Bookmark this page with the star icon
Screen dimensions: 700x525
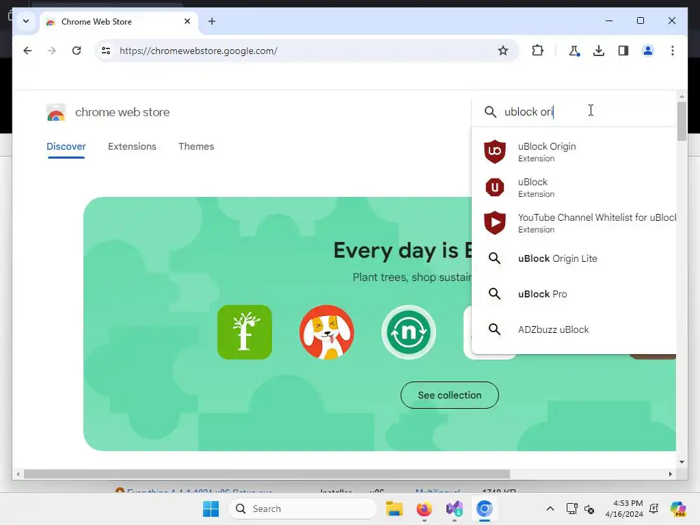(502, 51)
